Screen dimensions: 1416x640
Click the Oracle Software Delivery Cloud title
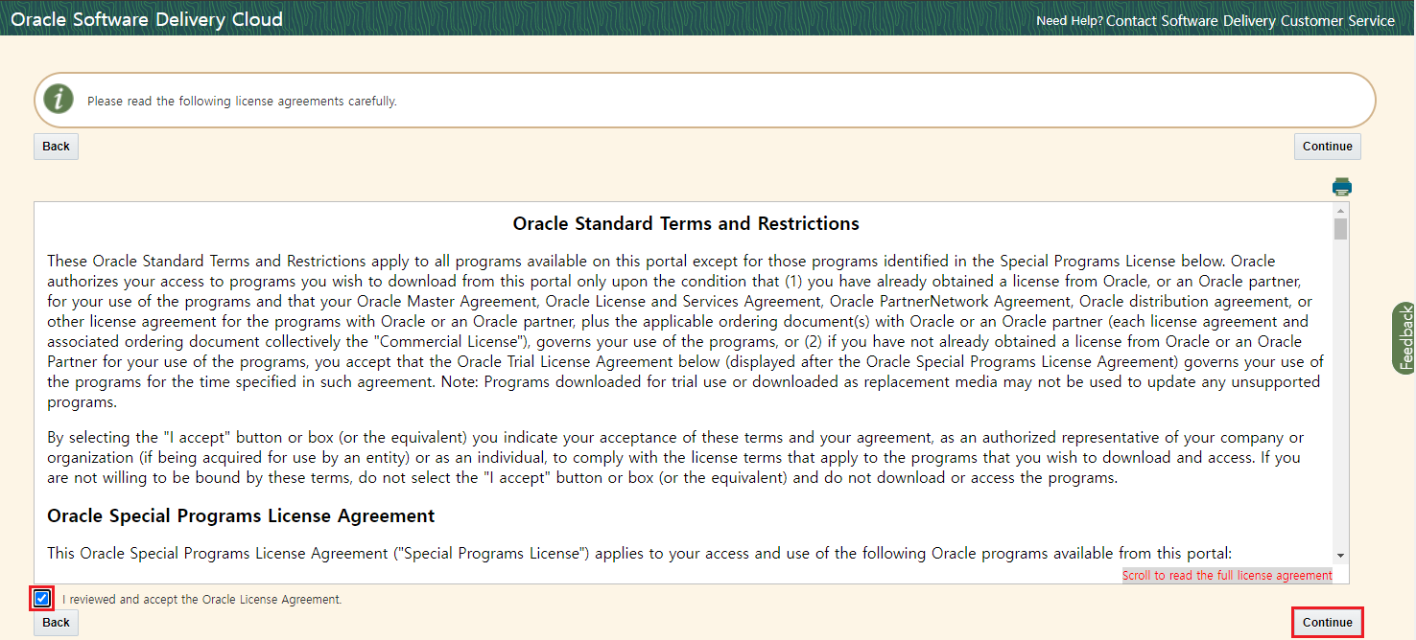tap(147, 19)
